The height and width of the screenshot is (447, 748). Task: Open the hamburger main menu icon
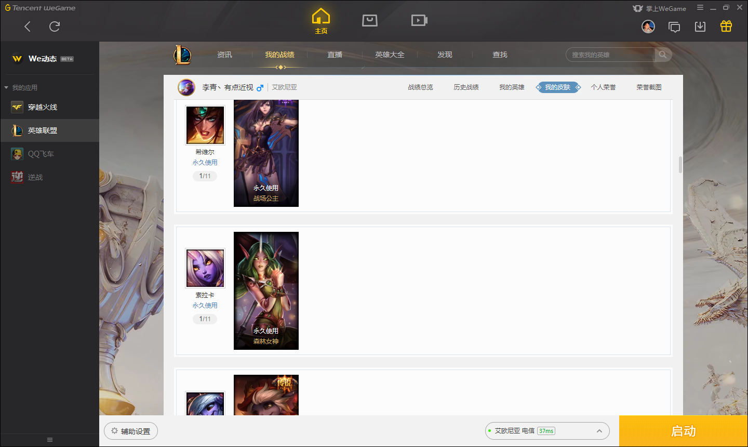(x=700, y=8)
